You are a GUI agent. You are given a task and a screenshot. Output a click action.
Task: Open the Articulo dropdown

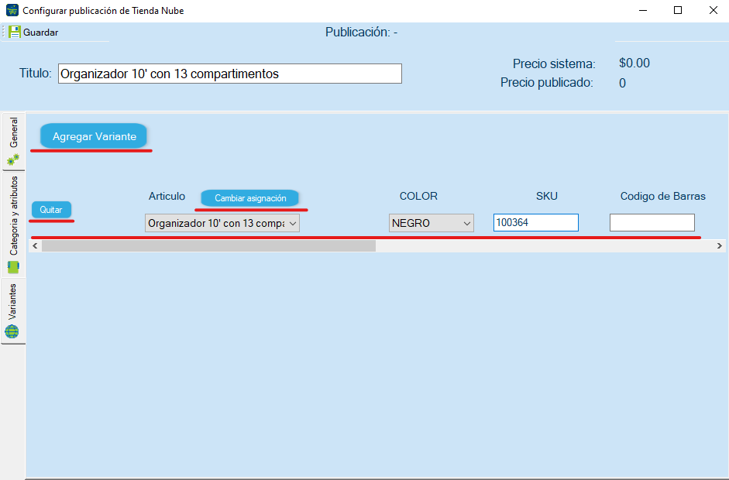[222, 223]
